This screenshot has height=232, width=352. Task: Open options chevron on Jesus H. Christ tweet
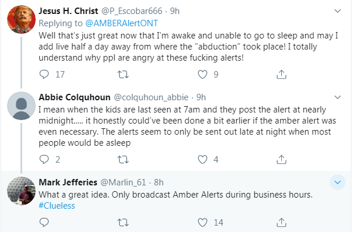pos(337,10)
